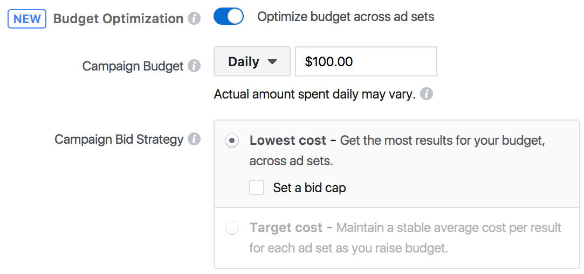Click the 'Actual amount spent daily may vary' note
This screenshot has width=584, height=274.
click(x=314, y=95)
